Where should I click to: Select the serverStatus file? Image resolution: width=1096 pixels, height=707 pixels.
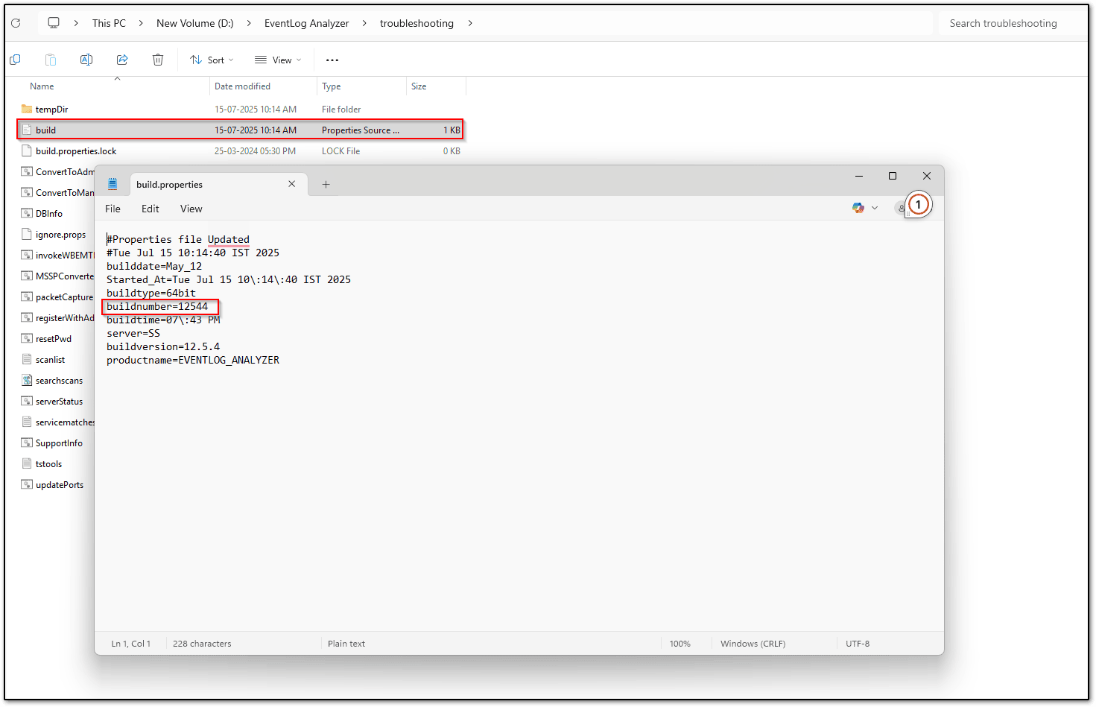59,401
